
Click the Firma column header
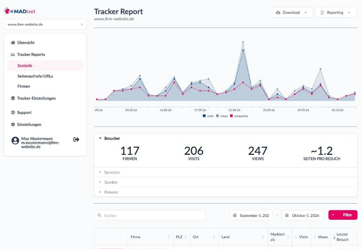point(150,237)
